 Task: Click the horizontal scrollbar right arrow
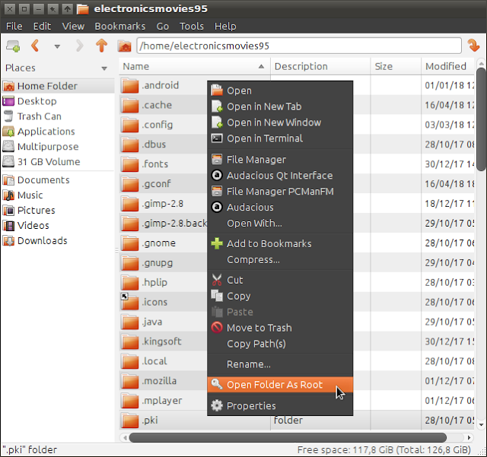(x=469, y=438)
